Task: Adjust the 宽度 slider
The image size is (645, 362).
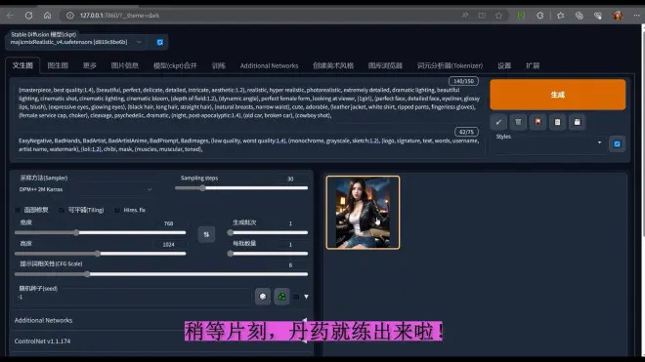Action: (100, 232)
